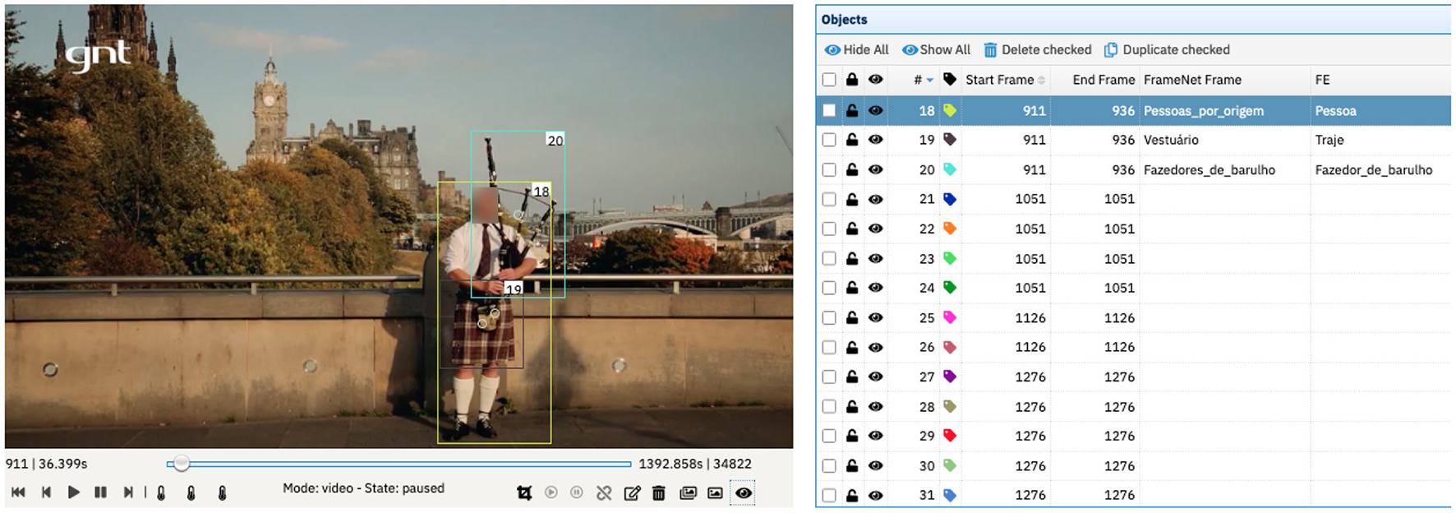Click the FrameNet Frame column header

(x=1192, y=80)
